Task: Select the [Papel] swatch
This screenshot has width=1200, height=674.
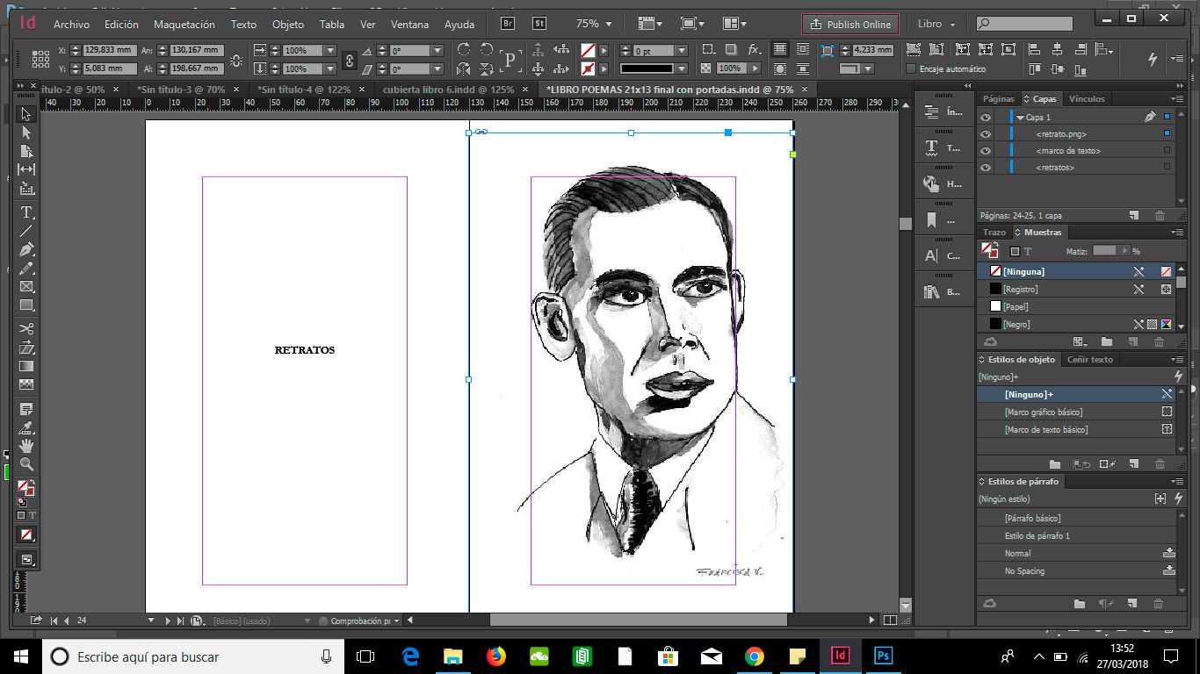Action: point(1077,306)
